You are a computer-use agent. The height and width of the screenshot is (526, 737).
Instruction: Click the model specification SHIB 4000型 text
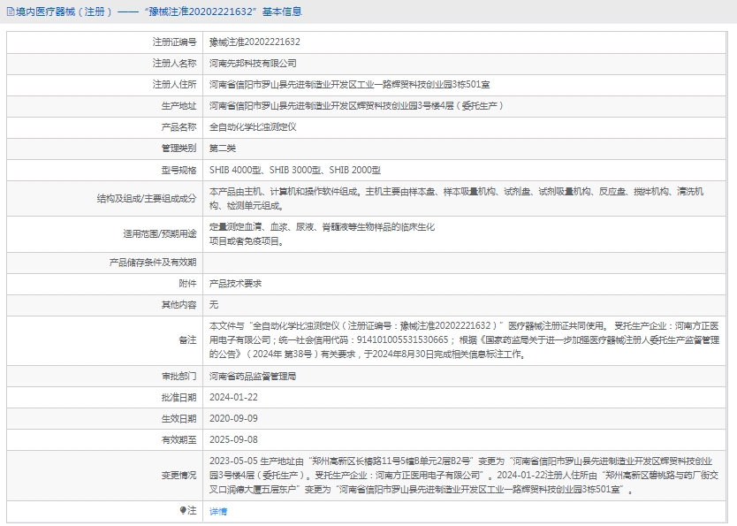coord(235,170)
